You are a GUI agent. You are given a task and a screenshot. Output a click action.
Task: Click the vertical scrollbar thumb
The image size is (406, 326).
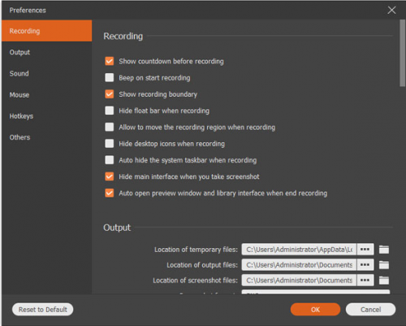[x=403, y=53]
